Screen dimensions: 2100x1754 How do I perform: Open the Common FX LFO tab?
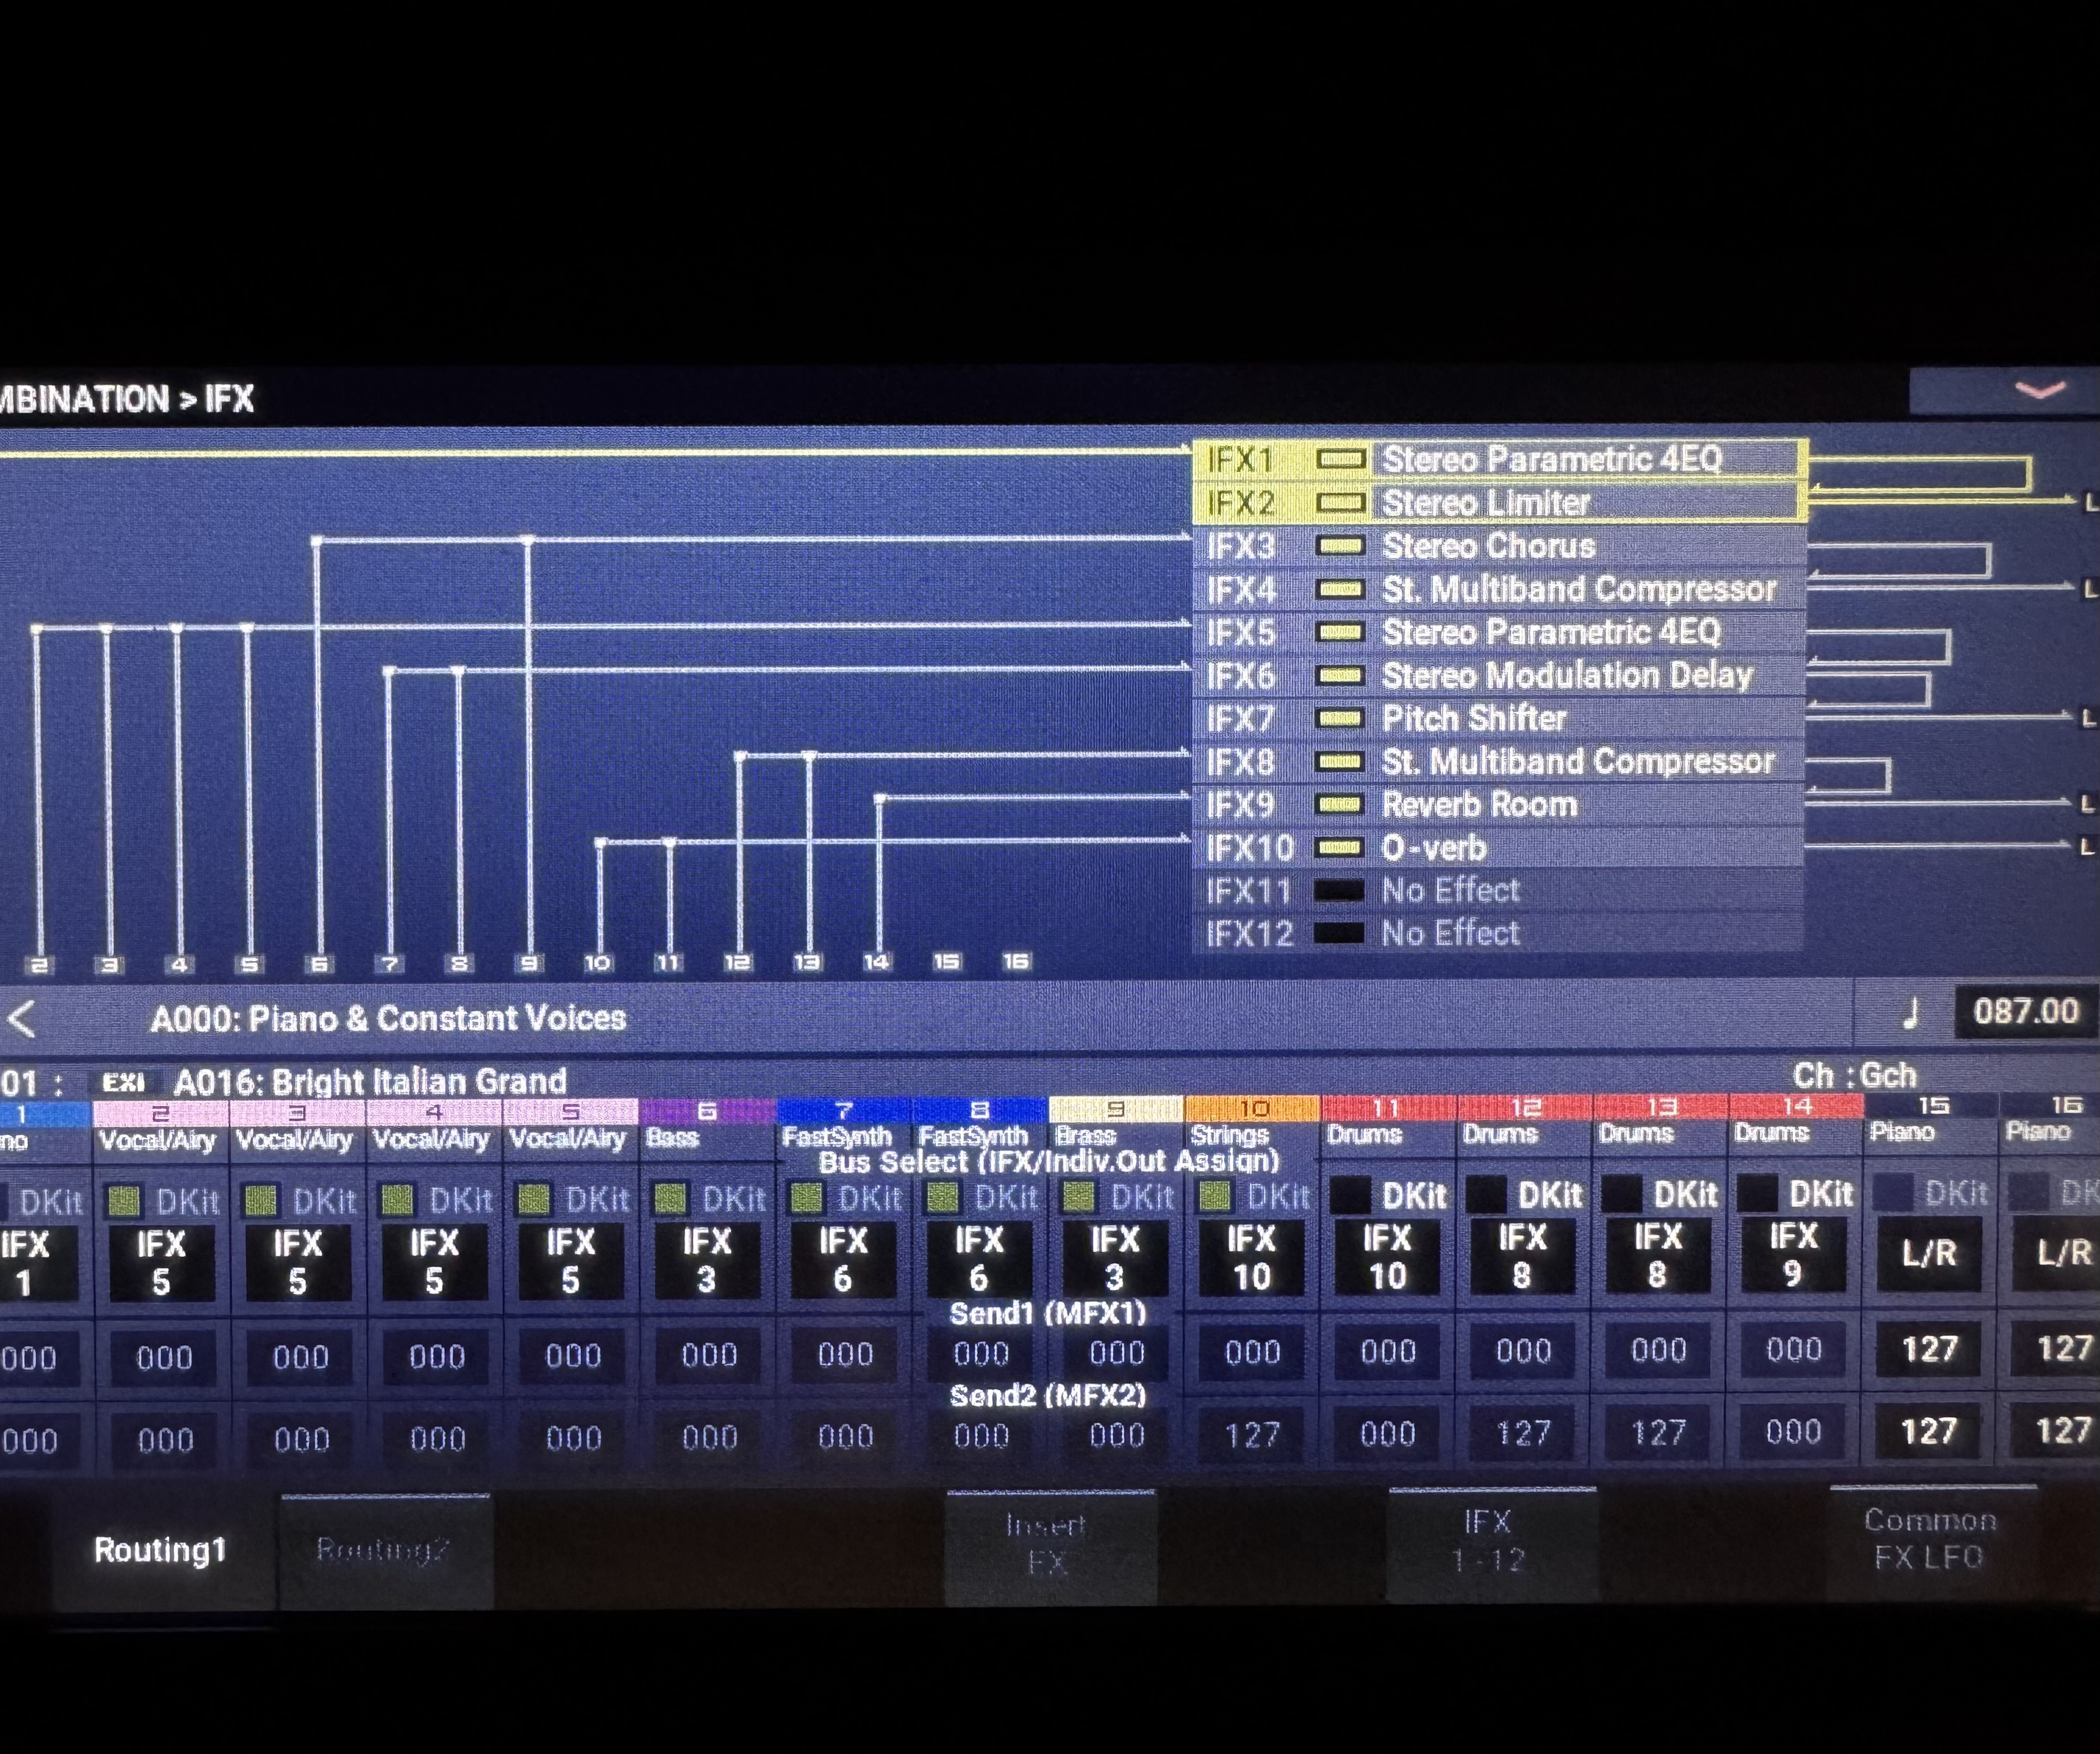click(x=1929, y=1539)
